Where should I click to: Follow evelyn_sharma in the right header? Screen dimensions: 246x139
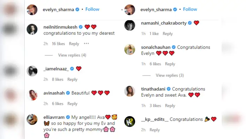point(190,9)
